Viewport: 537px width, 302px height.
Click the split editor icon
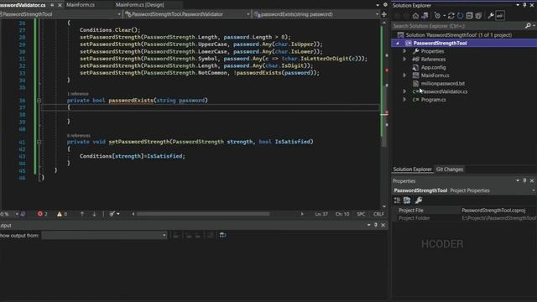pos(384,14)
